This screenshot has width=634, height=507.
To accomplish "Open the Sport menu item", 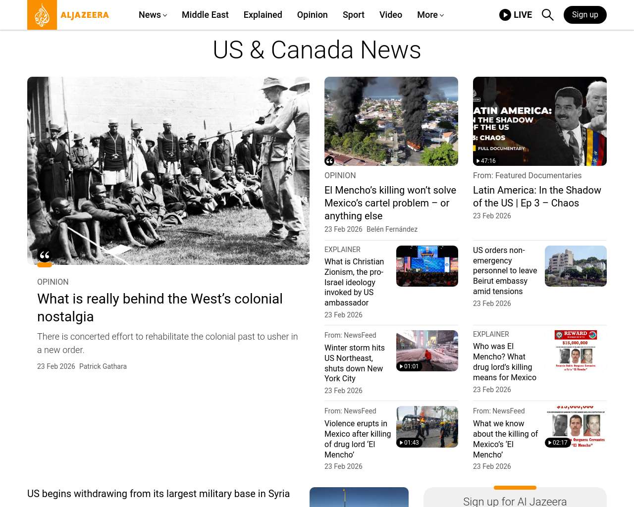I will point(353,15).
